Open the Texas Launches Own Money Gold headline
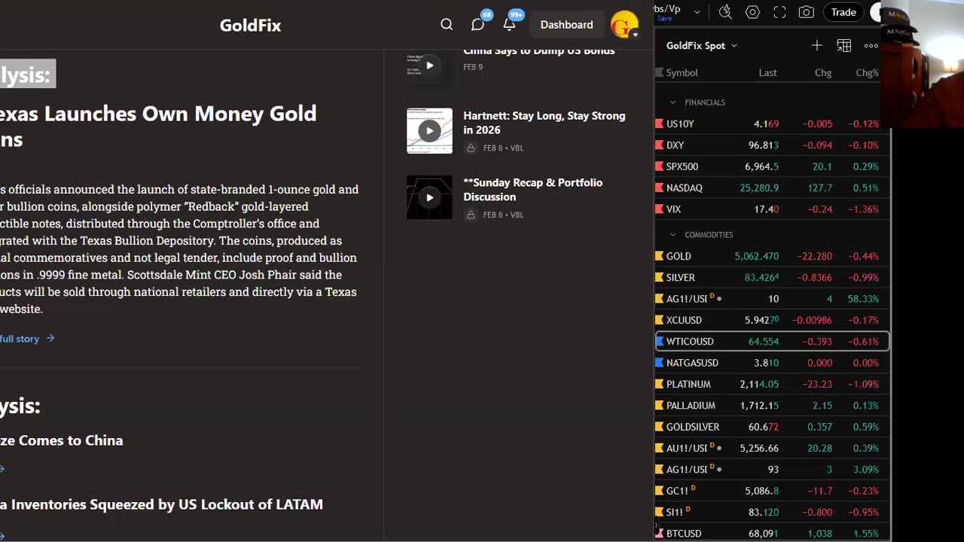The image size is (964, 542). tap(158, 126)
